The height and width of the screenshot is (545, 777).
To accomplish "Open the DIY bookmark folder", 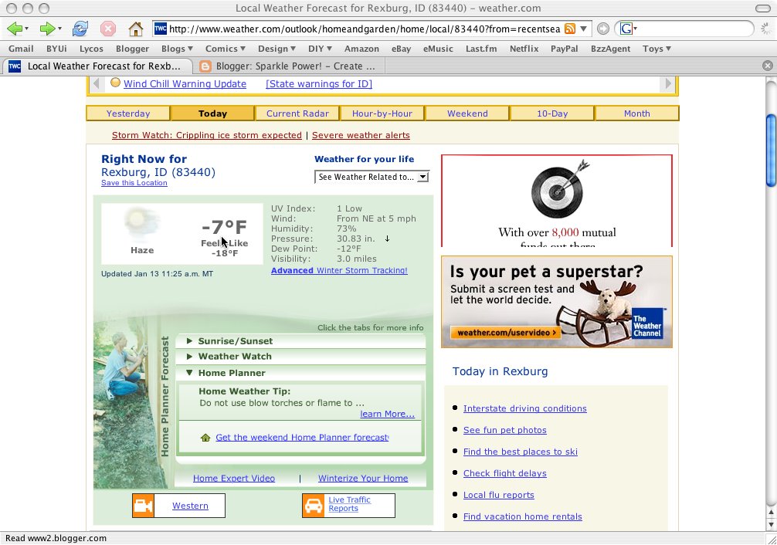I will [320, 49].
